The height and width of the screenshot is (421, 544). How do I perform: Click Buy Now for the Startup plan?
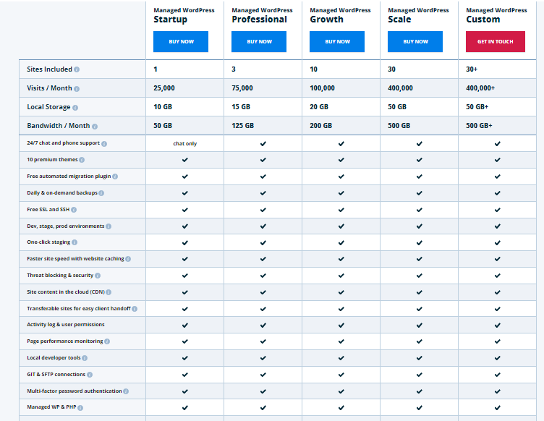(181, 42)
